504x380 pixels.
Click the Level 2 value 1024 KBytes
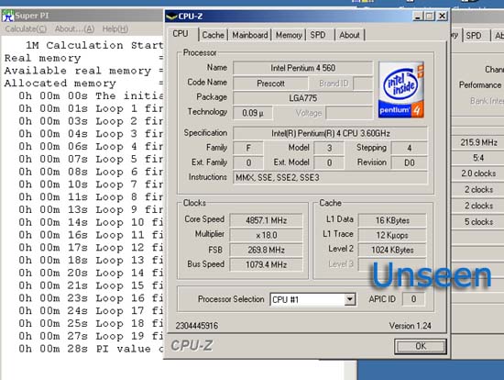[x=392, y=250]
